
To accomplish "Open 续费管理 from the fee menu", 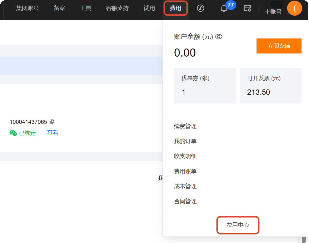I will (185, 126).
